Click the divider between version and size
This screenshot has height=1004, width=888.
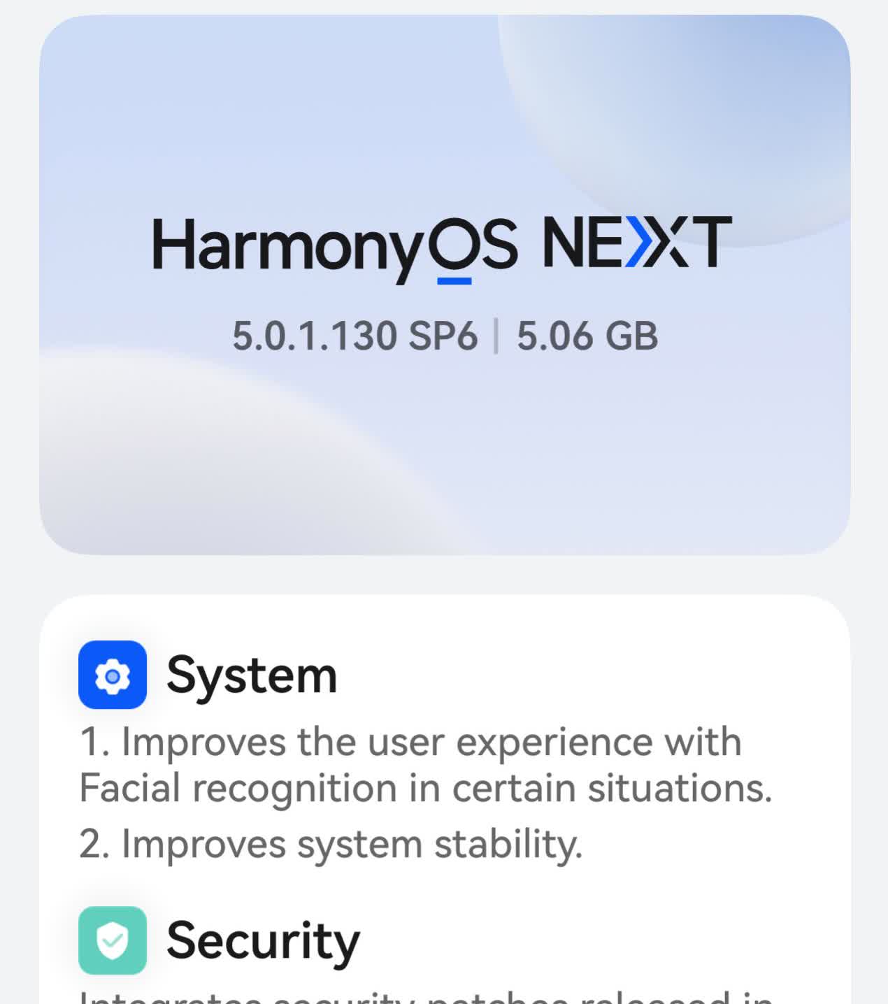tap(496, 336)
